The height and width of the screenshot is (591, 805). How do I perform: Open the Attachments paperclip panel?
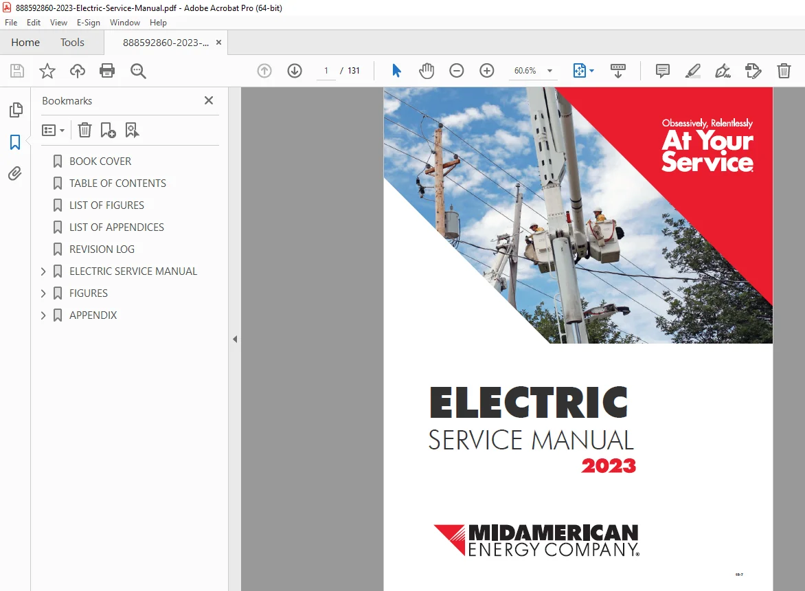coord(15,174)
